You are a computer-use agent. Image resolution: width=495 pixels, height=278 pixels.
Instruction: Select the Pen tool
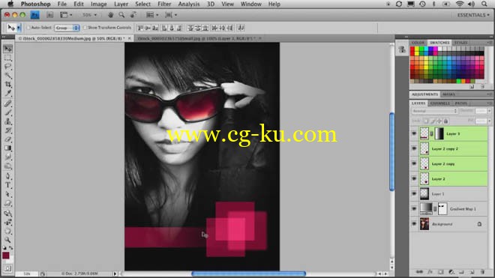tap(8, 176)
